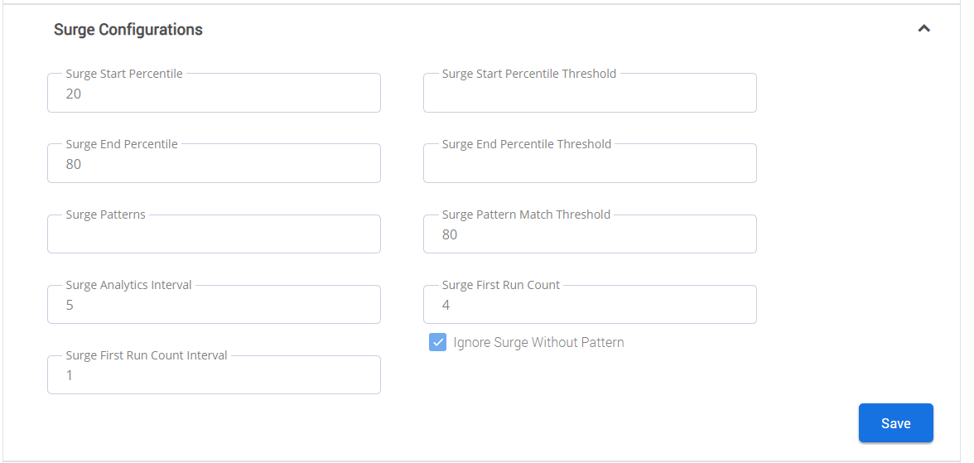Click the value 1 in Run Count Interval
Viewport: 974px width, 463px height.
(70, 375)
